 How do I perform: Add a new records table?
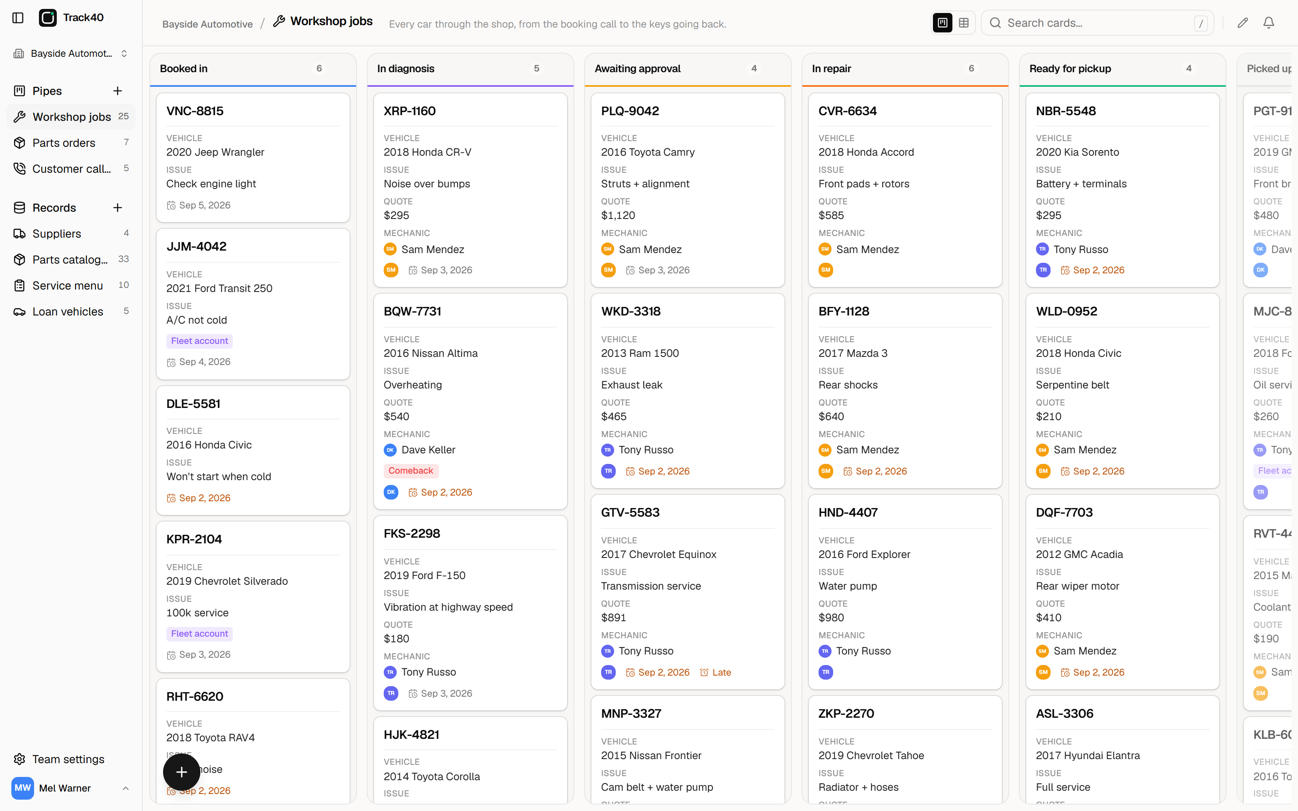(x=118, y=208)
